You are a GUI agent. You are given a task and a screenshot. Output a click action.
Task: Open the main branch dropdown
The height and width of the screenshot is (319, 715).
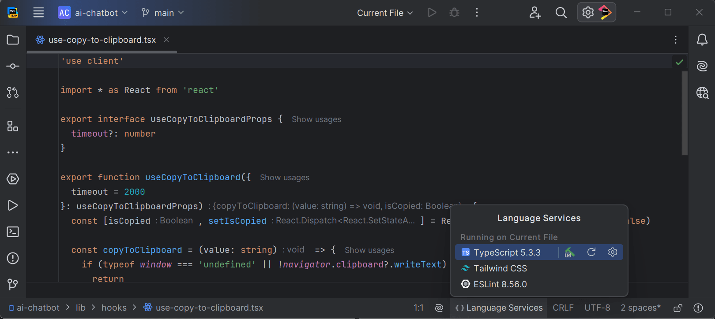pos(162,13)
